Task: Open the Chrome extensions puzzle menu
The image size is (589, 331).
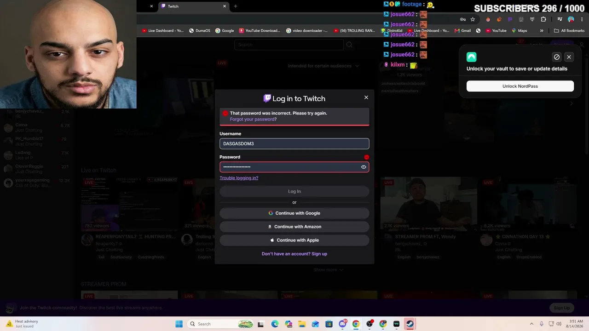Action: [x=543, y=19]
